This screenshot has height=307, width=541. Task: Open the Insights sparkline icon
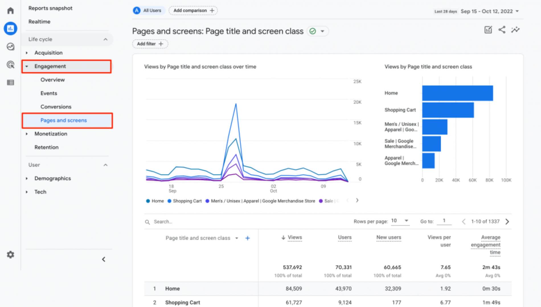(x=515, y=30)
